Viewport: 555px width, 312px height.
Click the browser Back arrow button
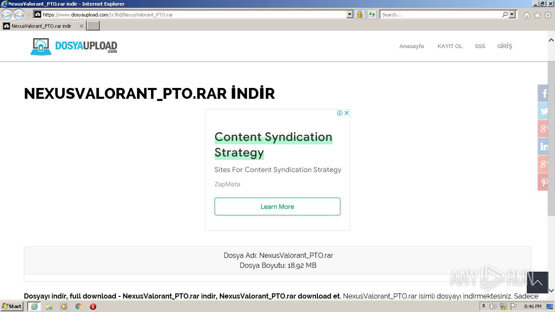[x=7, y=15]
